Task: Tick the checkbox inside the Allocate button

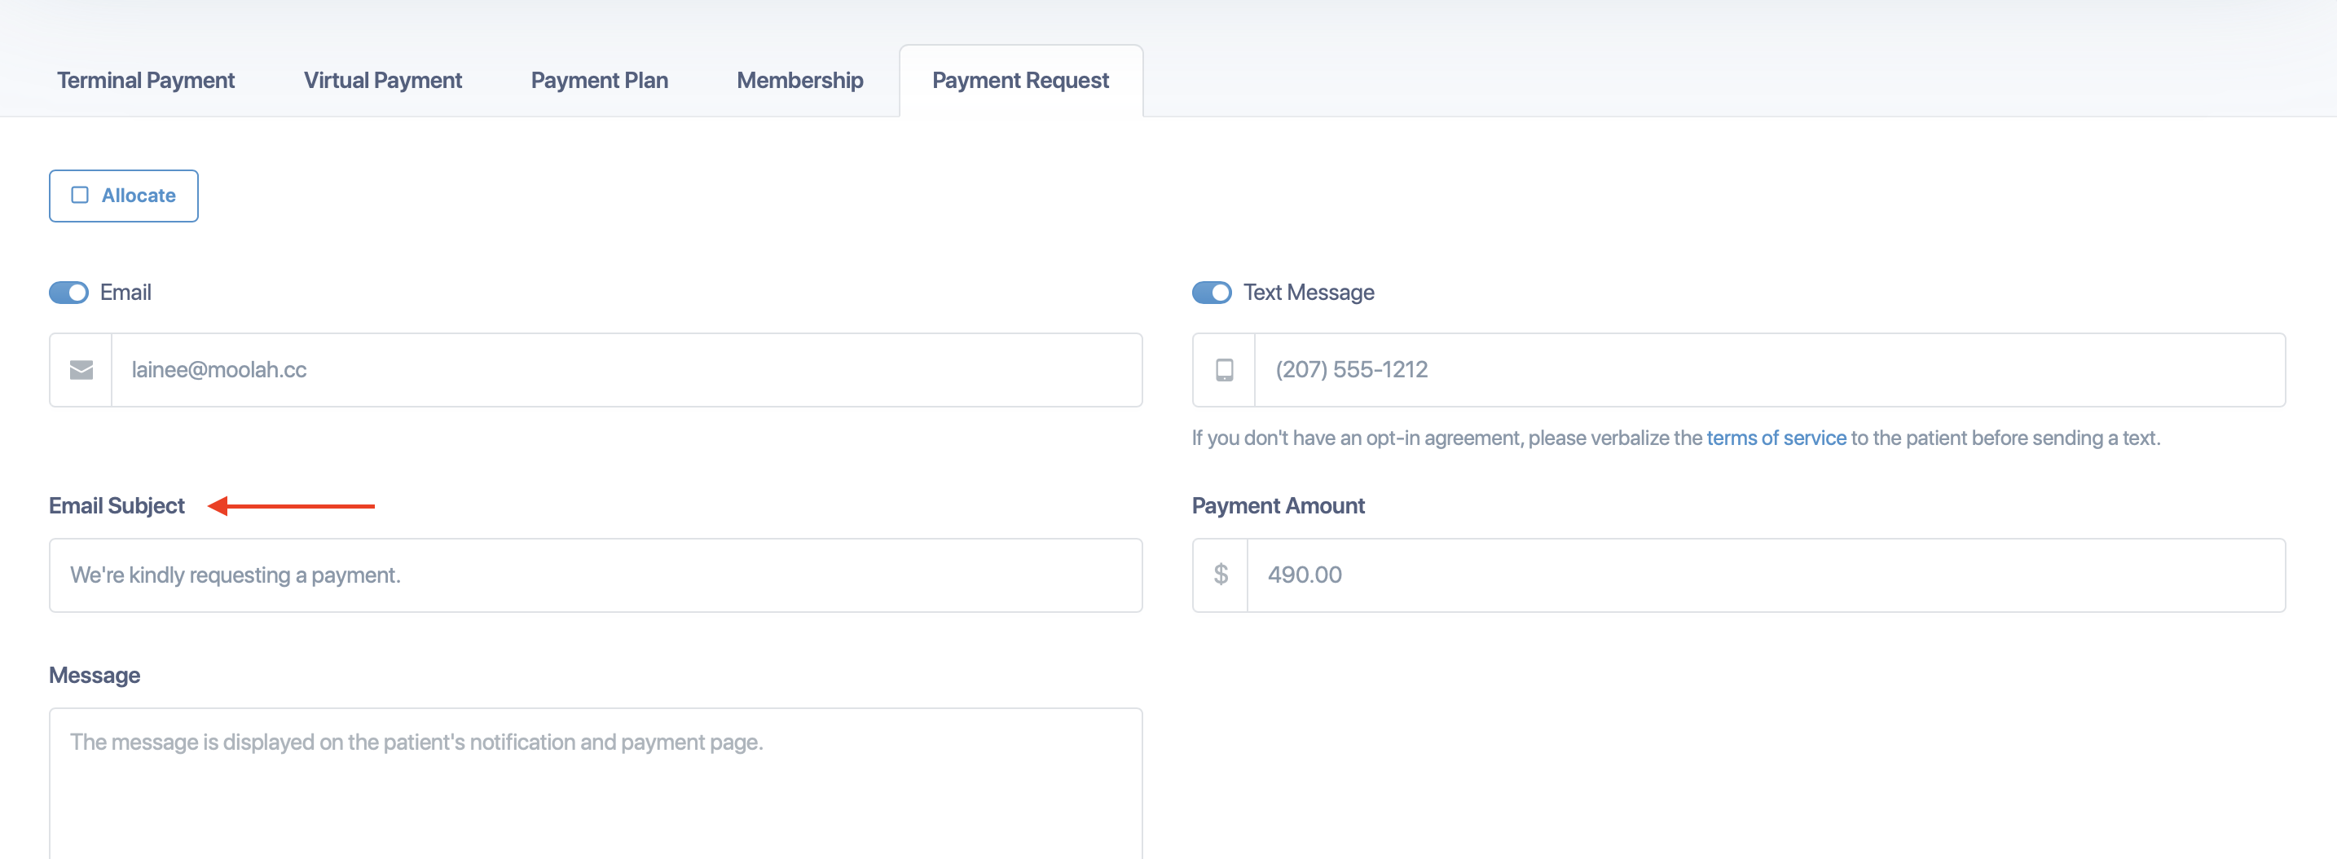Action: (80, 195)
